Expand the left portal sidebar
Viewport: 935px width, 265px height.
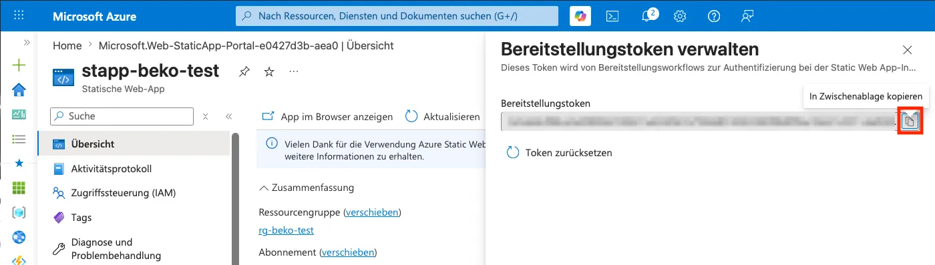(x=27, y=42)
